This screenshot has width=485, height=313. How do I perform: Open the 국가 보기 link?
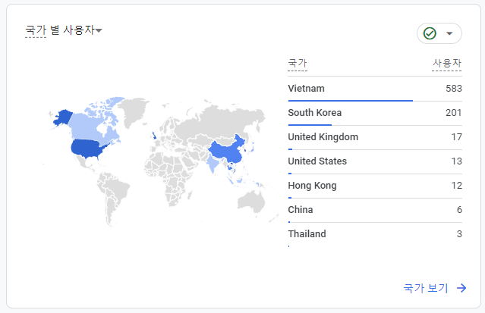(x=426, y=288)
